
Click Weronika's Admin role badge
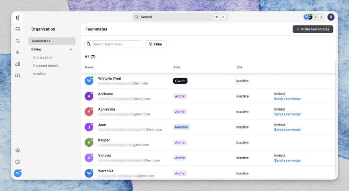[180, 173]
